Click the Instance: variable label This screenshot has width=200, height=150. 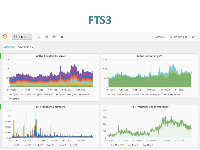pos(9,47)
